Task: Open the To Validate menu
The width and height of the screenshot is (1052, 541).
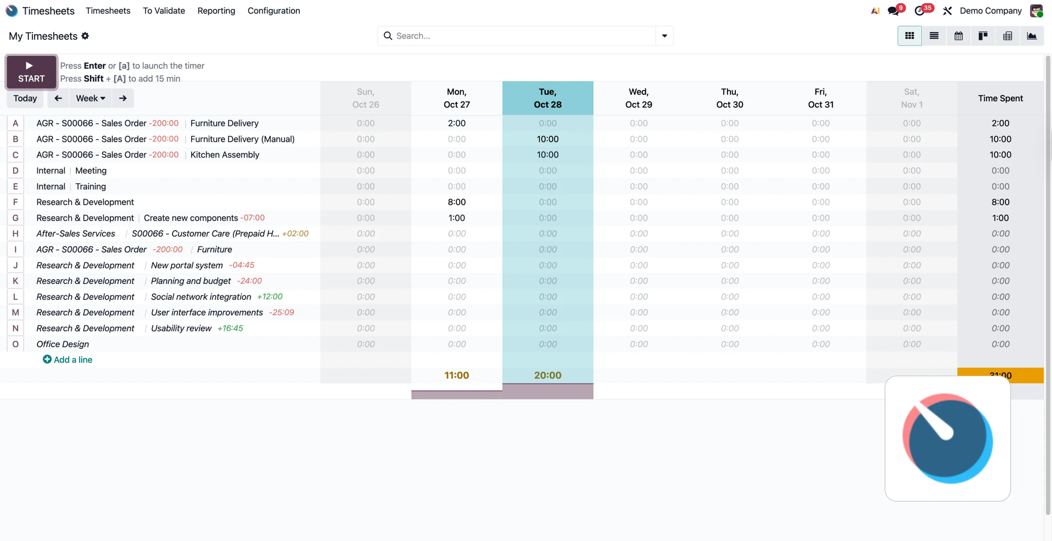Action: coord(164,11)
